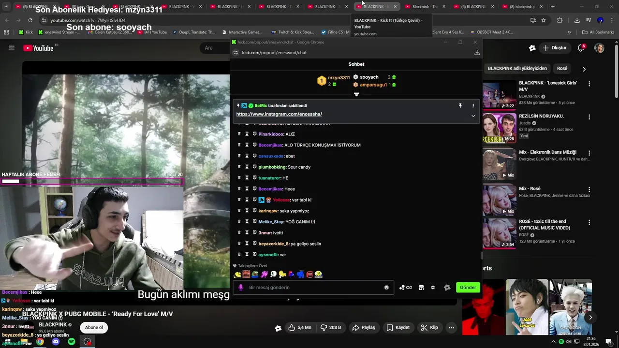The width and height of the screenshot is (619, 348).
Task: Reload the YouTube page
Action: pos(30,20)
